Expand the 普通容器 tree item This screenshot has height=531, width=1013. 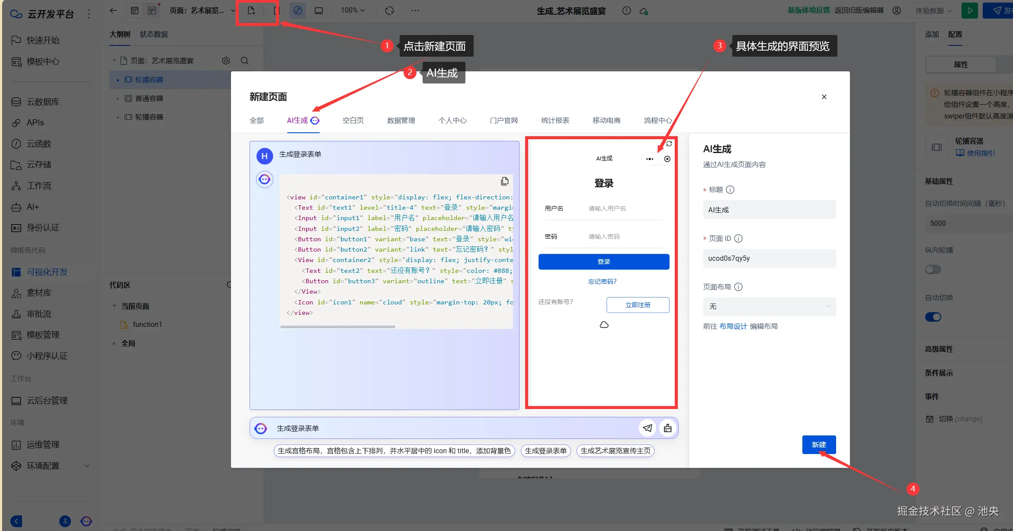118,99
